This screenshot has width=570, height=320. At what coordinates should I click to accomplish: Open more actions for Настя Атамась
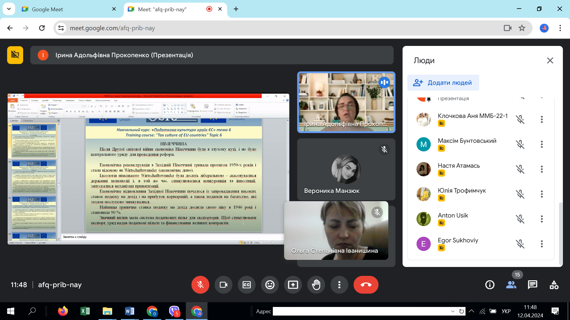[542, 169]
